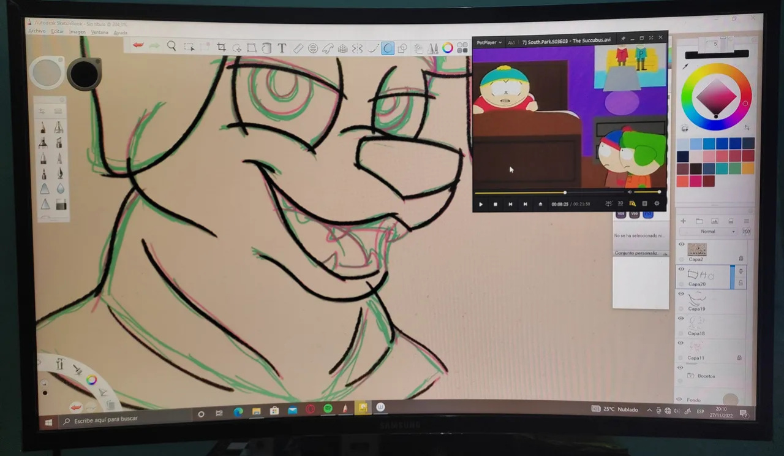The width and height of the screenshot is (784, 456).
Task: Open the color wheel editor icon
Action: coord(448,48)
